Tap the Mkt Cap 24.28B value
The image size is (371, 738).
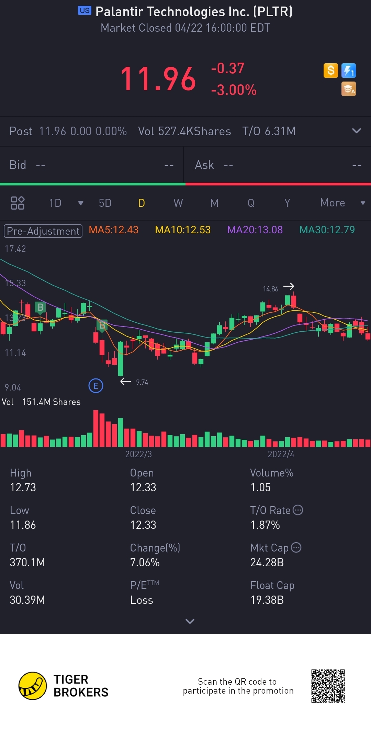pyautogui.click(x=267, y=563)
